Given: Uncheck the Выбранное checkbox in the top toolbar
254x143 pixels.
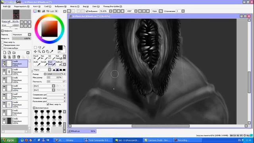Looking at the screenshot, I should pos(87,11).
